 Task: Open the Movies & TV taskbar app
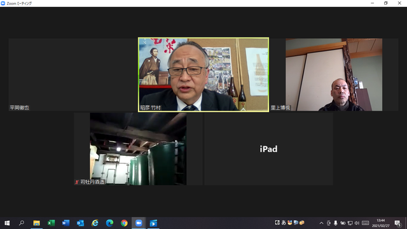click(153, 223)
